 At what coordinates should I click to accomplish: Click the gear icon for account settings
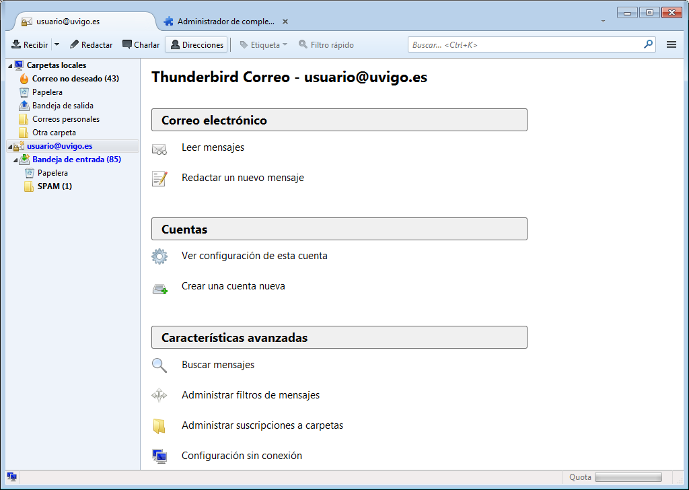[x=159, y=256]
